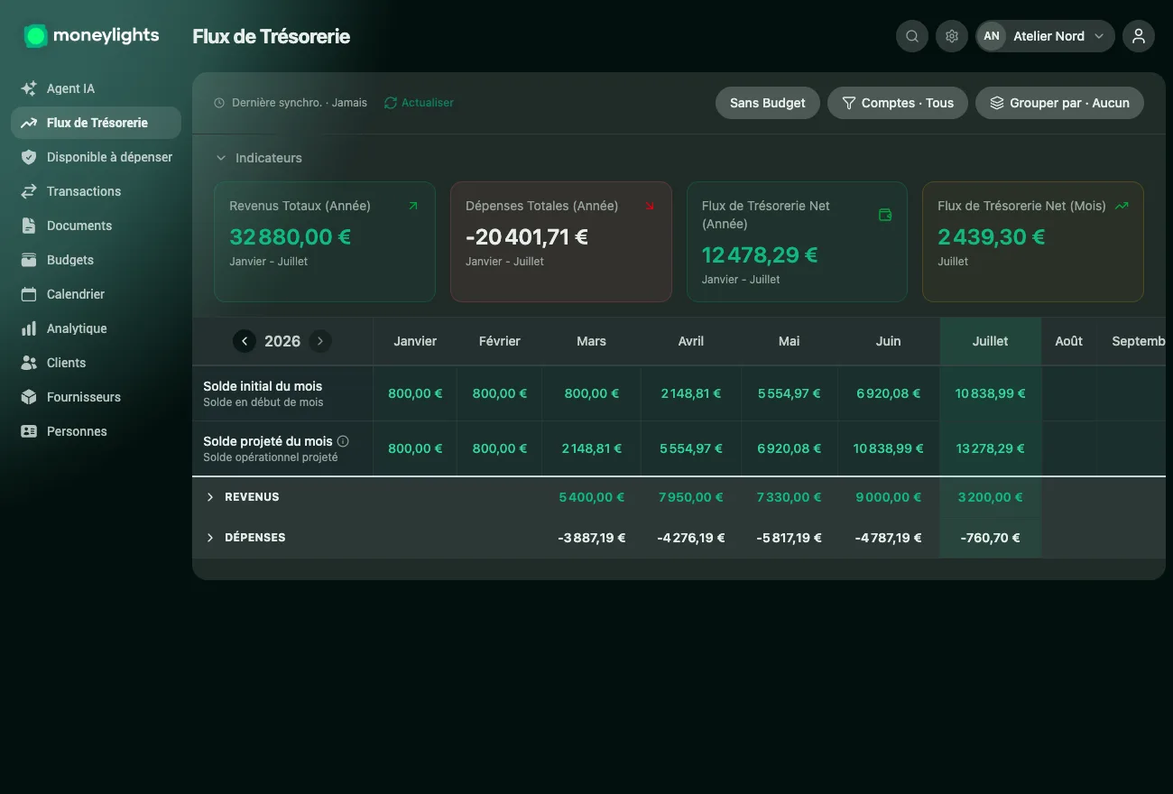Open the user profile icon
This screenshot has width=1173, height=794.
[1139, 36]
